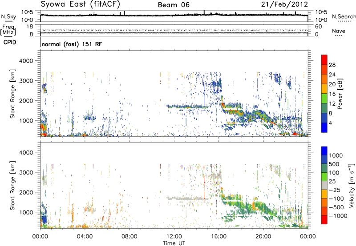Image resolution: width=356 pixels, height=246 pixels.
Task: Click the '00:00' tick at the left end of the time axis
Action: pos(40,237)
